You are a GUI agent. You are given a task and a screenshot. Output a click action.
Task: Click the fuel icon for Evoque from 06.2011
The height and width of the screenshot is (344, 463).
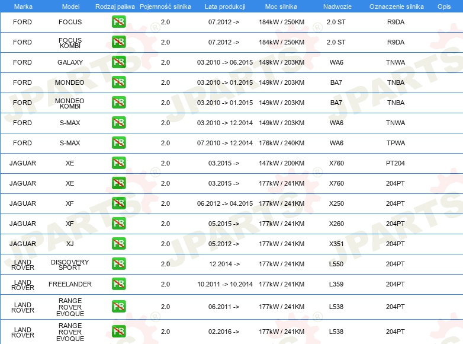coord(118,307)
